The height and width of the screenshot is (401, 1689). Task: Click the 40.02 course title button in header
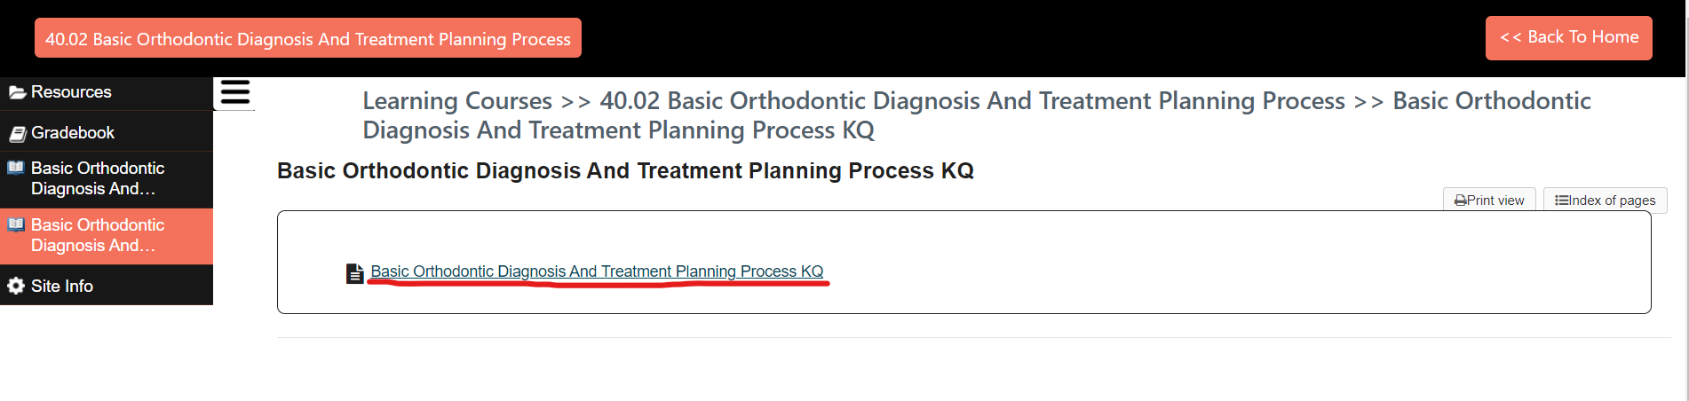pos(307,38)
